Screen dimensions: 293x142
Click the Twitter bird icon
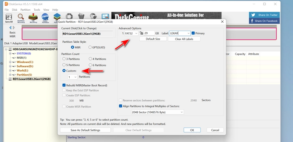pos(253,15)
